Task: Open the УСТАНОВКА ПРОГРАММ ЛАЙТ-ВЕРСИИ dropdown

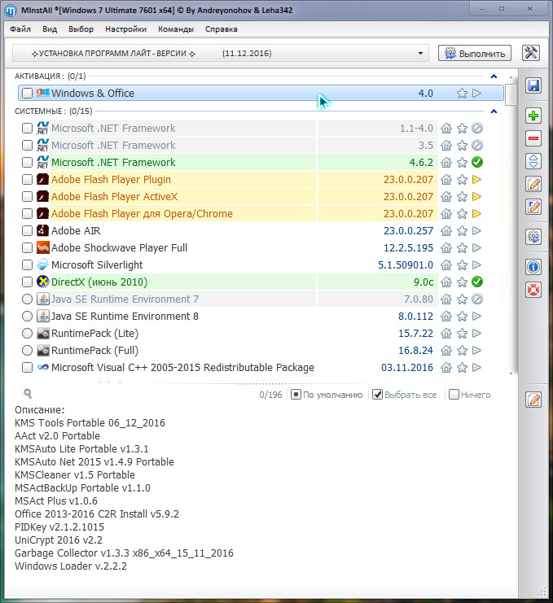Action: (x=220, y=54)
